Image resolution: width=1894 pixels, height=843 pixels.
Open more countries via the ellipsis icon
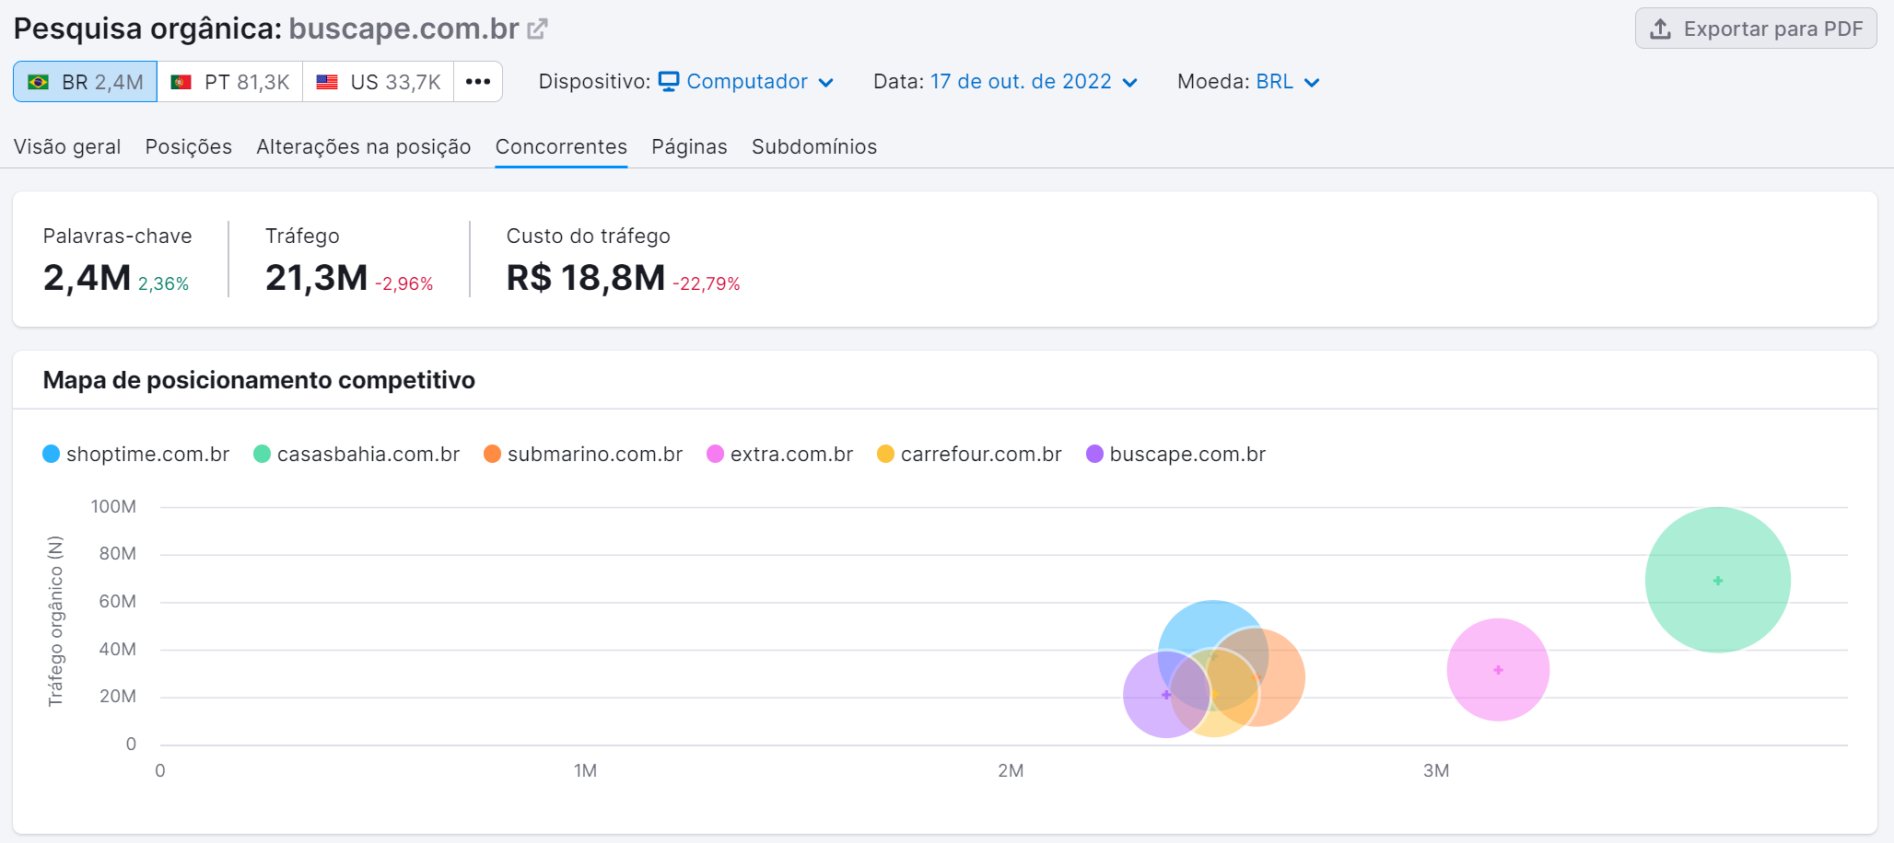click(x=478, y=81)
